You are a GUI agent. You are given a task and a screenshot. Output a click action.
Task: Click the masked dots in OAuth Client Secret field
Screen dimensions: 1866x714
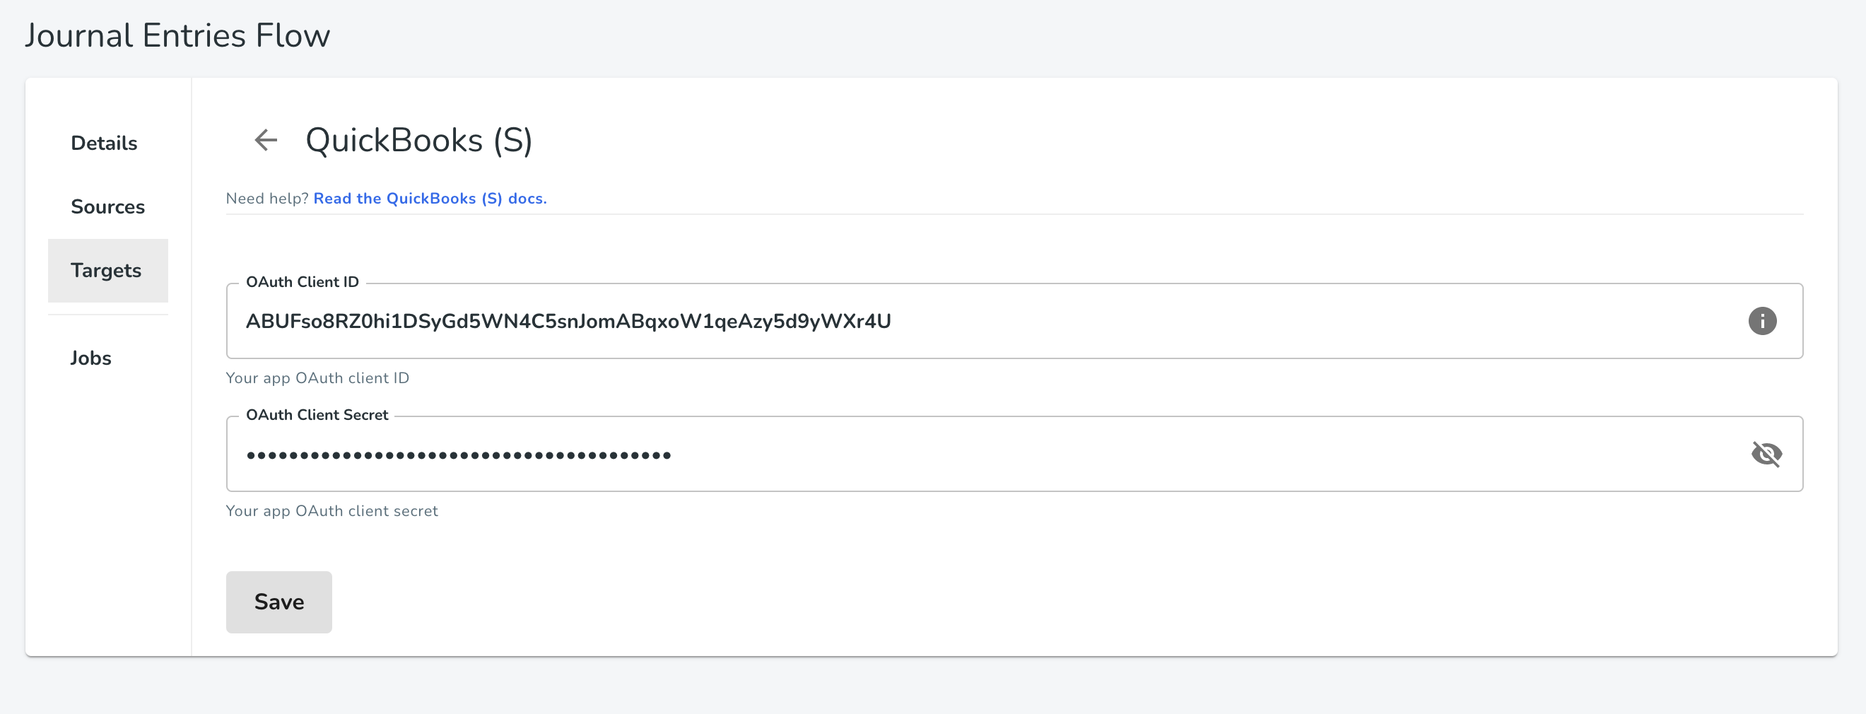click(x=459, y=455)
